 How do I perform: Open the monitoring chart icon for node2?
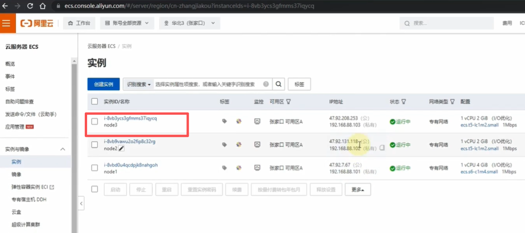(x=257, y=145)
